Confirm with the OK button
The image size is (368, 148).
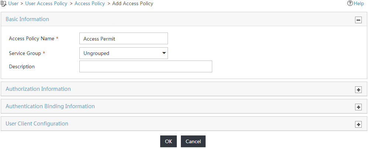click(x=169, y=141)
